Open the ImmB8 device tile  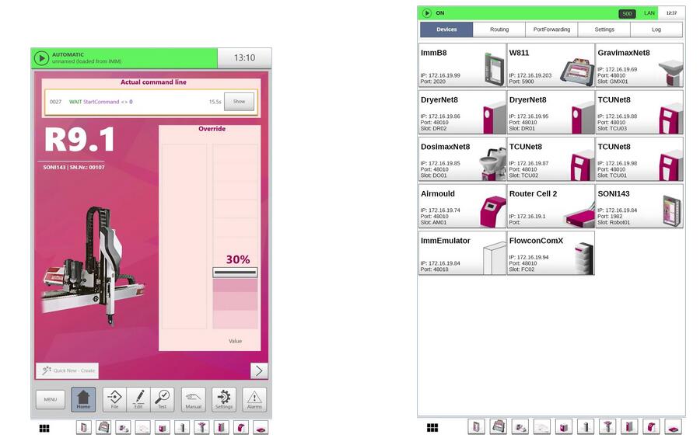462,65
